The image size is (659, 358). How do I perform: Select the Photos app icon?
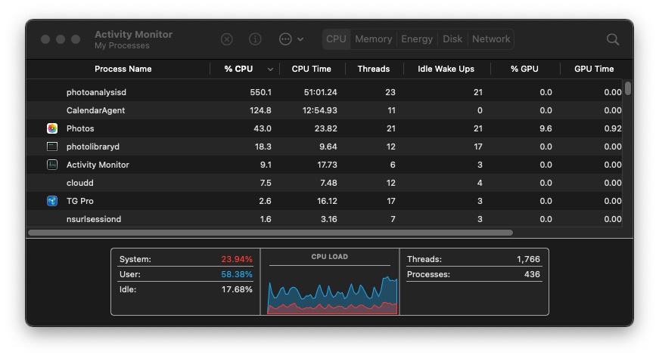[52, 128]
